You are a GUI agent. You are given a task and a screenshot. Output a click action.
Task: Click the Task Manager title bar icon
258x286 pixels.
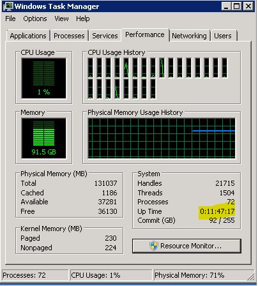pyautogui.click(x=8, y=6)
